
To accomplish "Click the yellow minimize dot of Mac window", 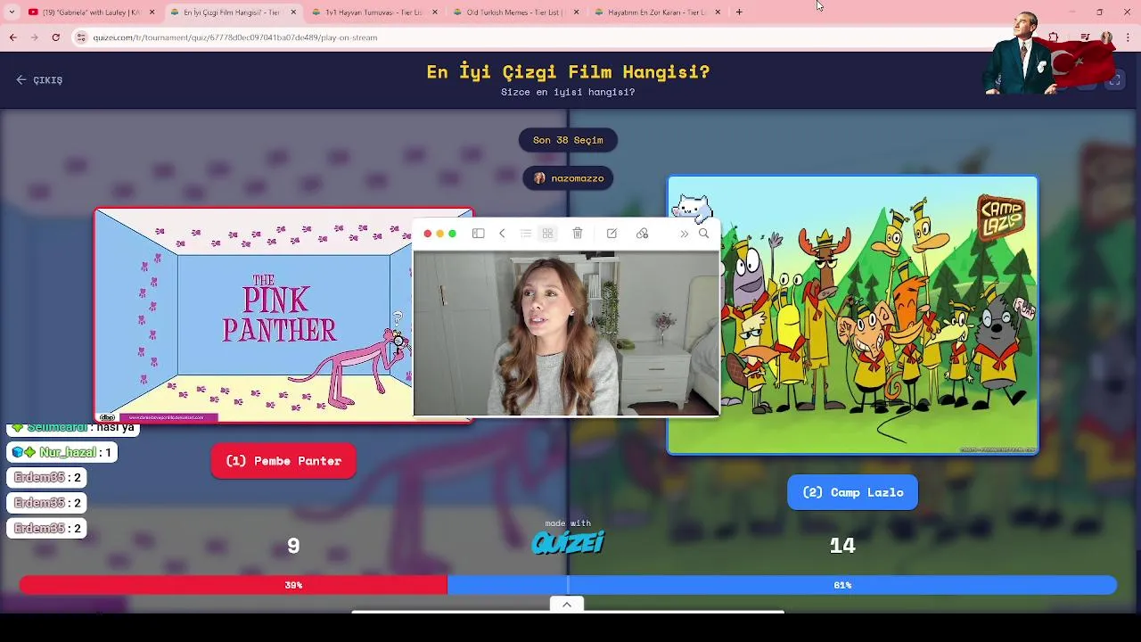I will coord(440,234).
